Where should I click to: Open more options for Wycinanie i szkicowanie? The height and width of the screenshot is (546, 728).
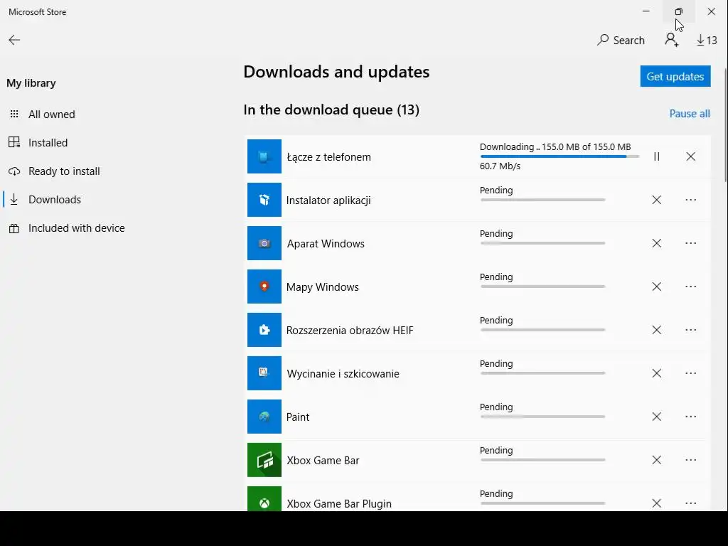coord(691,373)
